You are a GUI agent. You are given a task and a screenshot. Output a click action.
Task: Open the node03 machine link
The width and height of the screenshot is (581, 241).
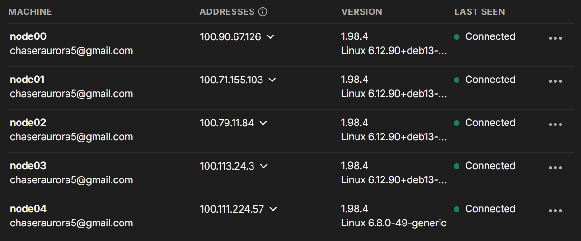click(28, 166)
